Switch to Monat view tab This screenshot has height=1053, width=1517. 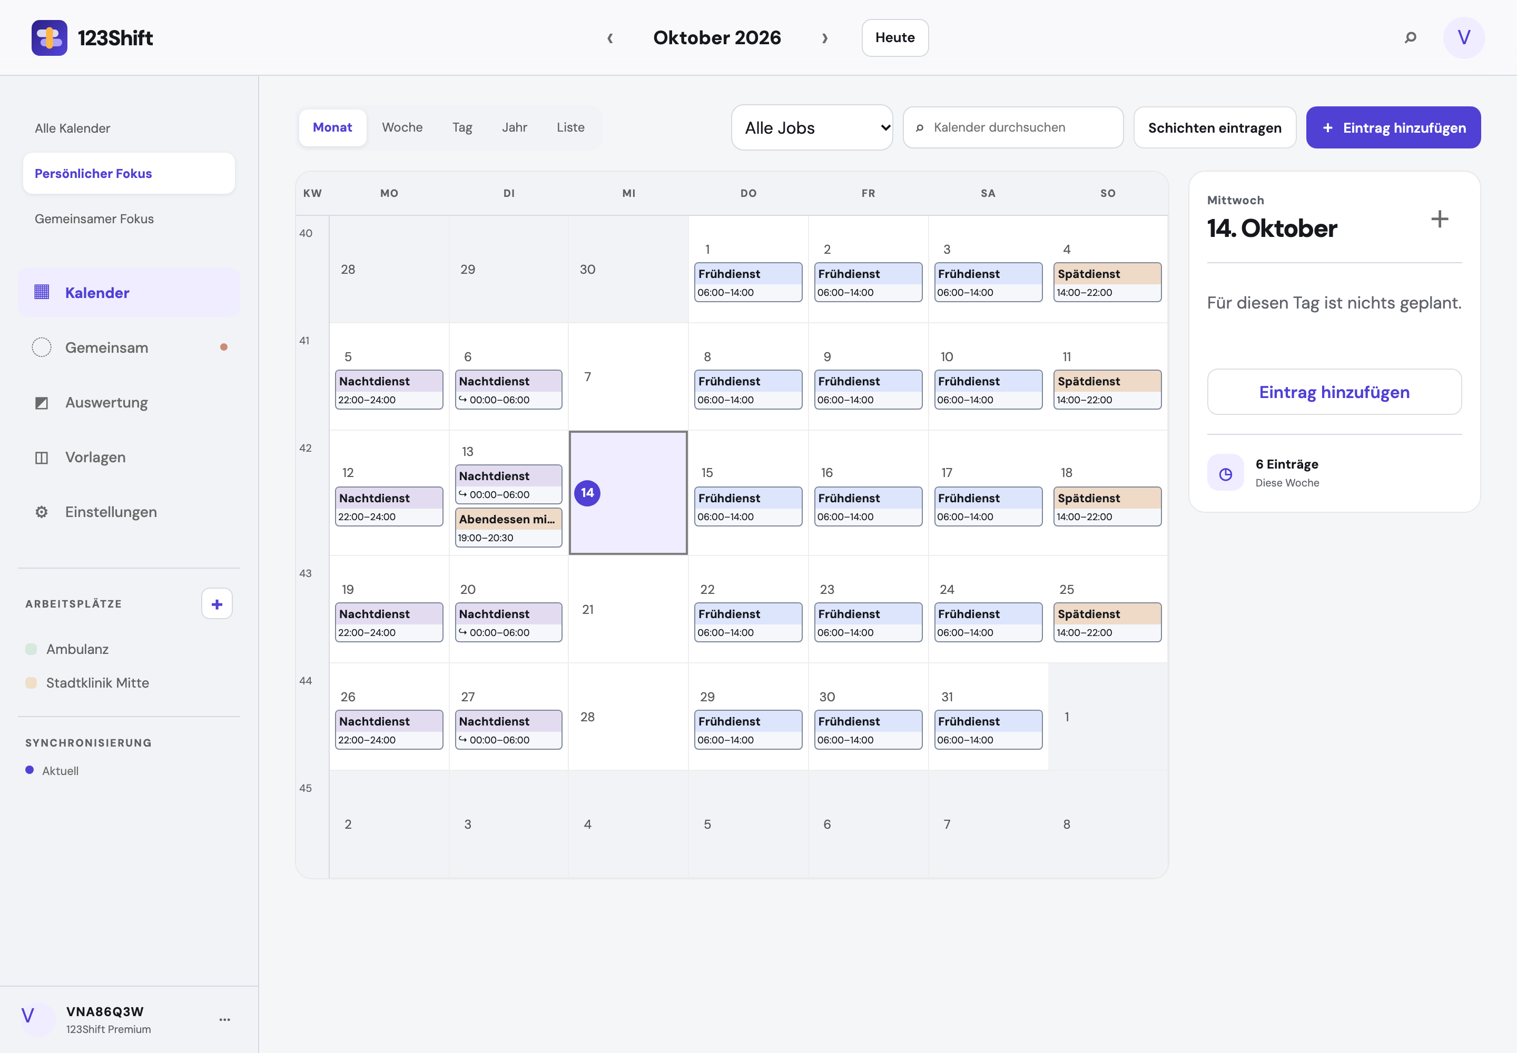pyautogui.click(x=332, y=127)
